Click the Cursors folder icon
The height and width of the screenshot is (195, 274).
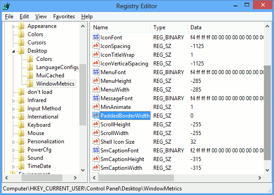(22, 43)
